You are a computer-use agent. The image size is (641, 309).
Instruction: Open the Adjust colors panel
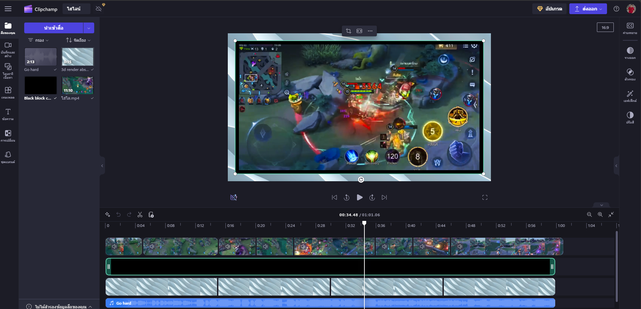(630, 118)
